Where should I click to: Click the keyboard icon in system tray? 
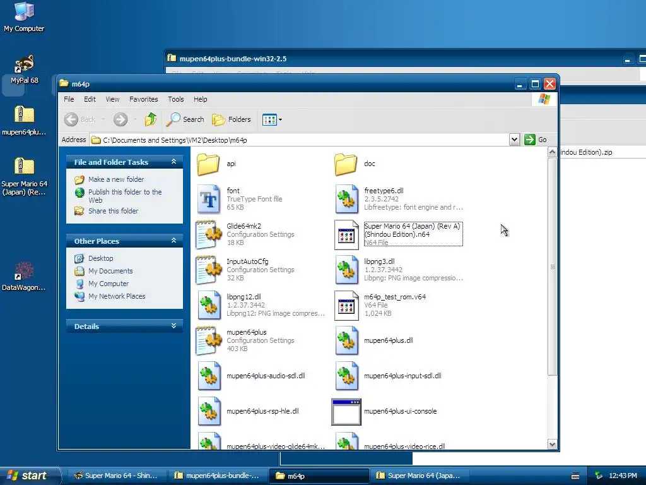575,476
